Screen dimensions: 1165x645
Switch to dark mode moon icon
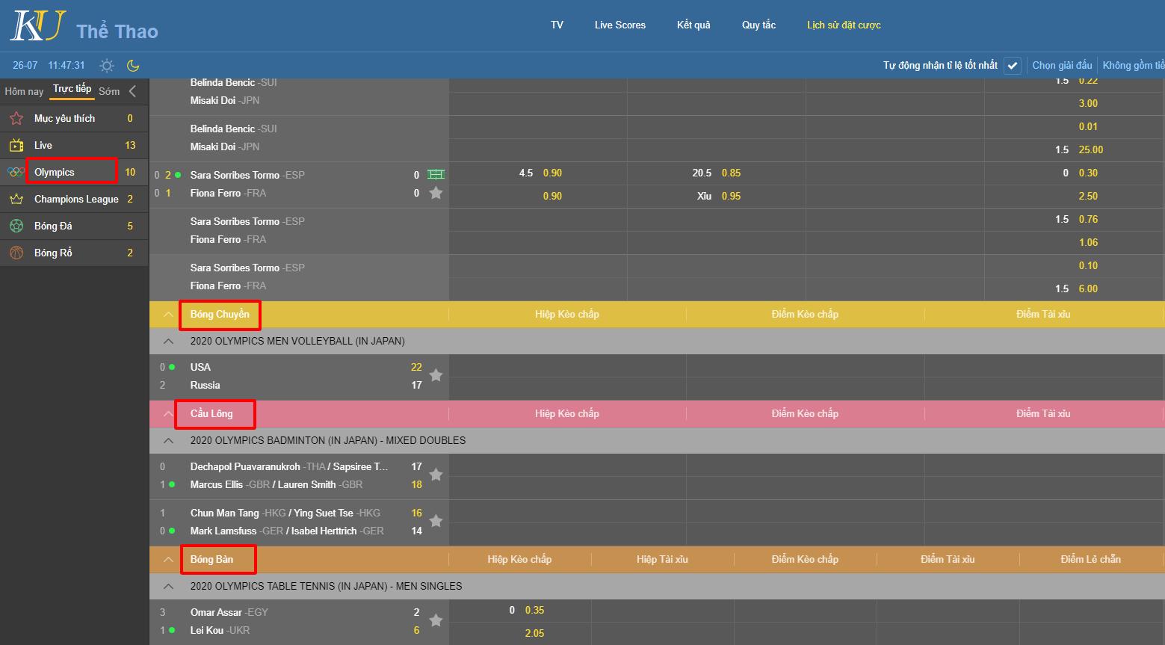click(x=133, y=66)
